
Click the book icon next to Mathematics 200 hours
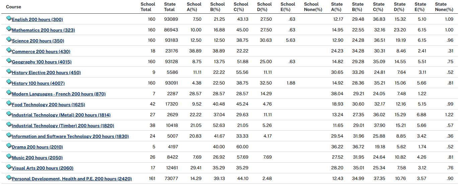[x=9, y=29]
